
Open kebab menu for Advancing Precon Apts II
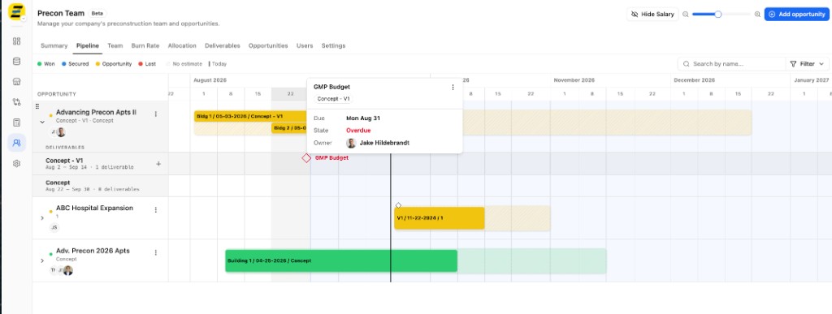[155, 114]
